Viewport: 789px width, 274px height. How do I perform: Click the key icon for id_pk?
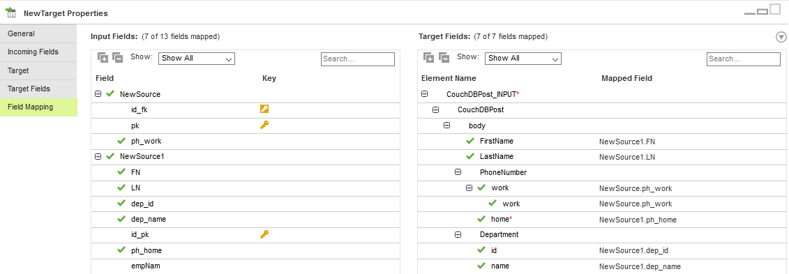click(x=264, y=234)
